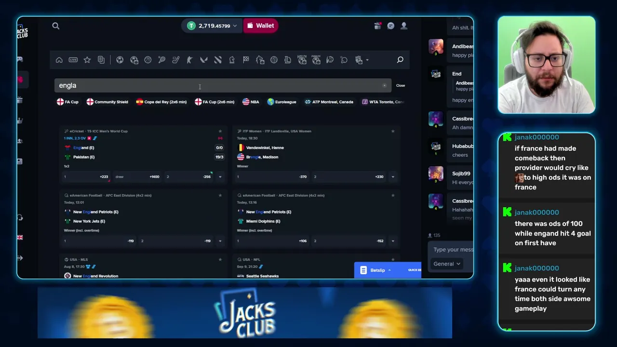617x347 pixels.
Task: Bet on Miami Dolphins at -152 odds
Action: pyautogui.click(x=349, y=241)
